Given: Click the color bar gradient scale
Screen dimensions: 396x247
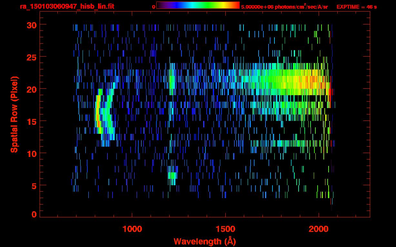Looking at the screenshot, I should click(198, 5).
